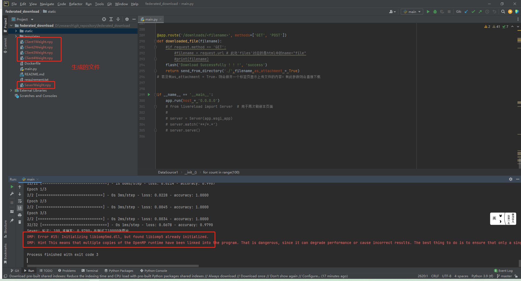Open Run panel gear options
521x281 pixels.
(511, 179)
